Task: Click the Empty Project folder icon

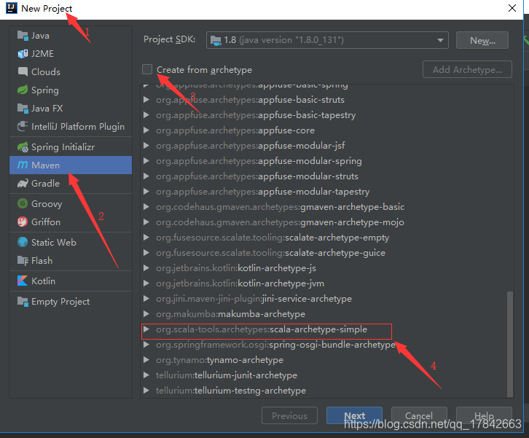Action: [23, 301]
